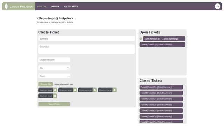Viewport: 224px width, 126px height.
Task: Open the Admin nav item
Action: pos(55,6)
